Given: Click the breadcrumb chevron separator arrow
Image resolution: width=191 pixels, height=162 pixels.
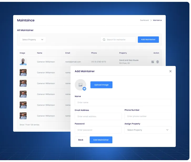Looking at the screenshot, I should pos(151,20).
